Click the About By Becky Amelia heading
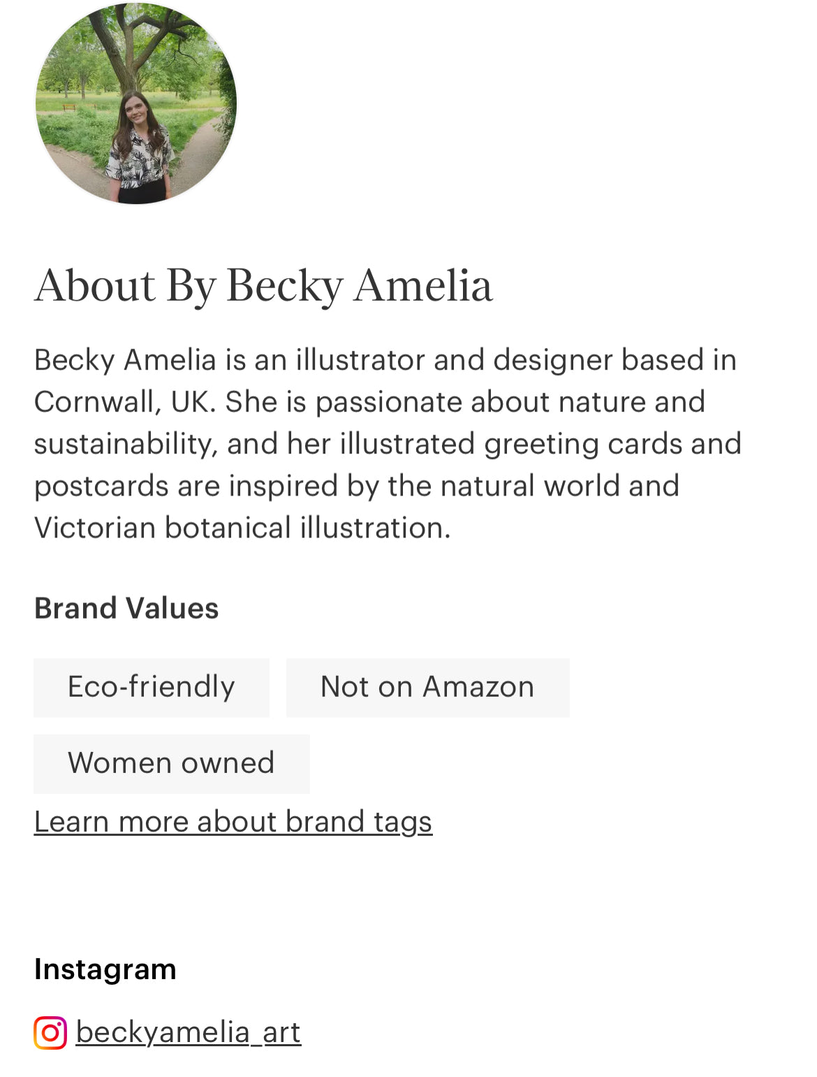 coord(263,286)
